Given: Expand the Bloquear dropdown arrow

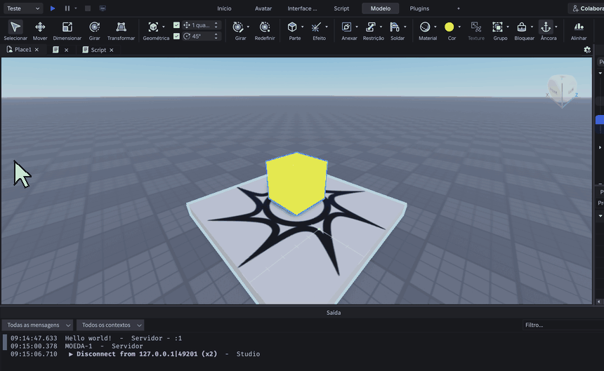Looking at the screenshot, I should pos(532,27).
